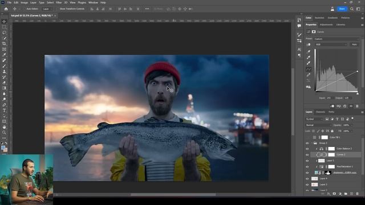The height and width of the screenshot is (205, 365).
Task: Click the curve's top-right control point
Action: (358, 71)
